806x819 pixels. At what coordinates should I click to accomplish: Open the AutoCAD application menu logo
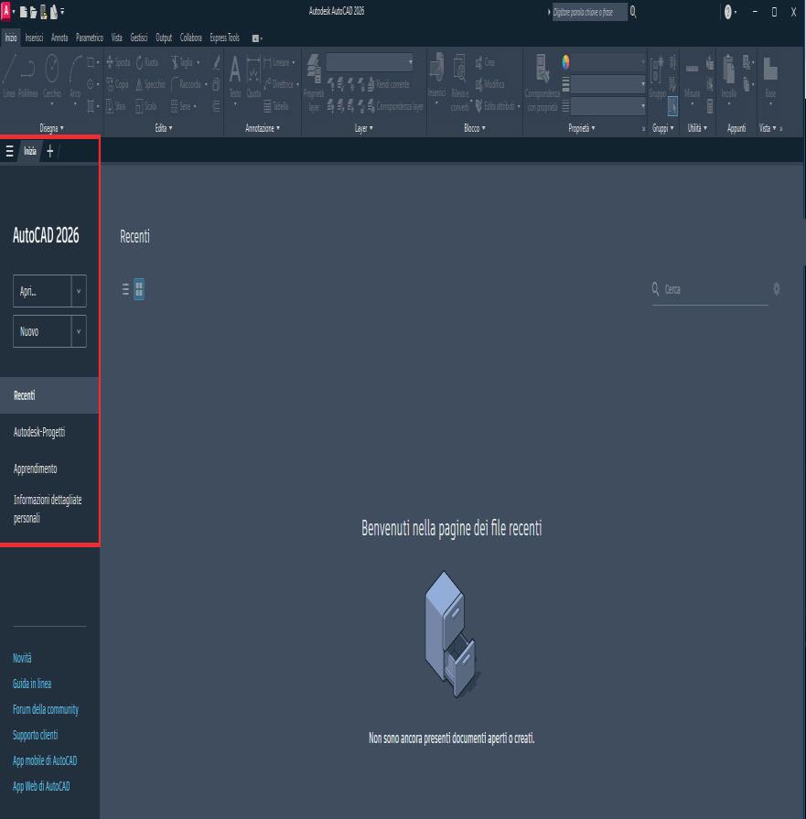(5, 11)
